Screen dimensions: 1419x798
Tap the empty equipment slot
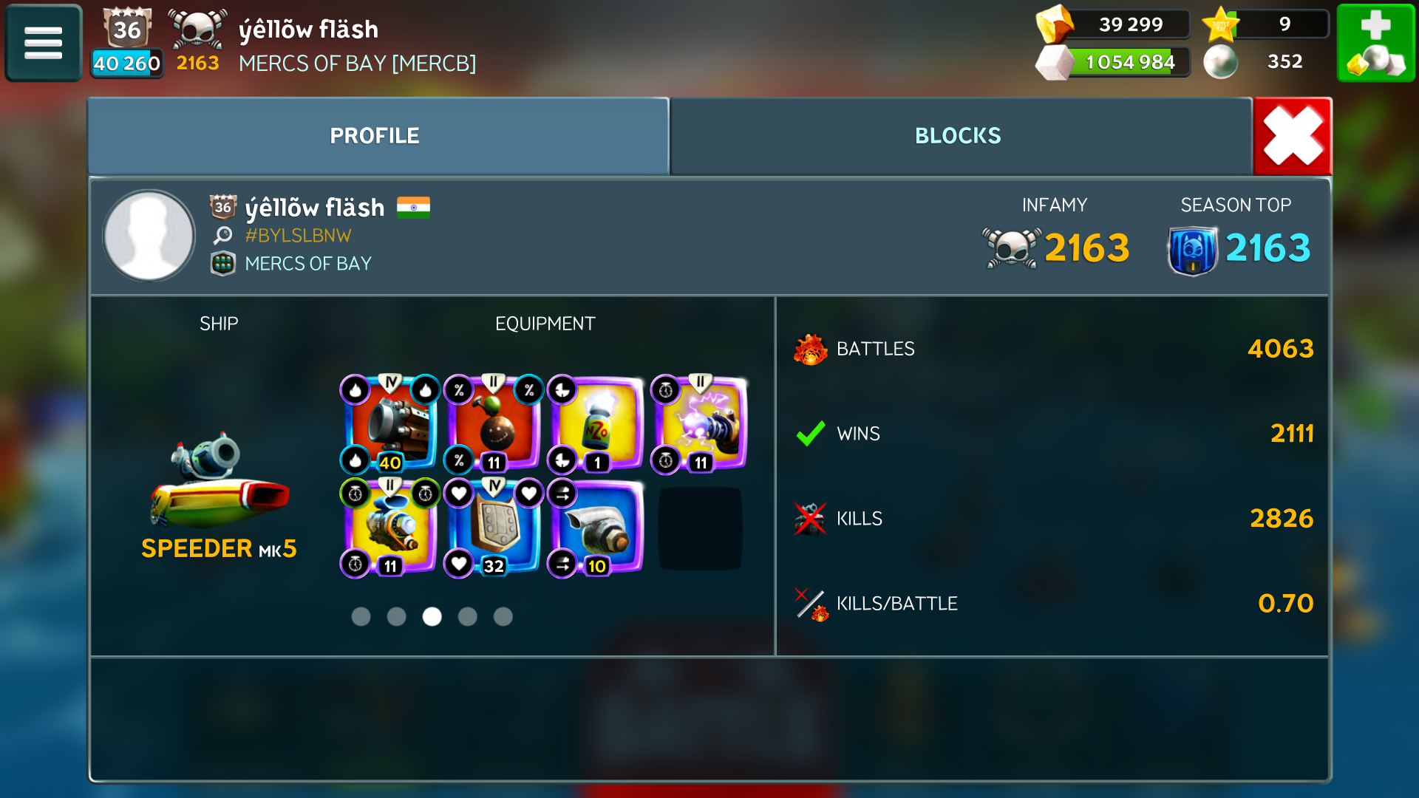click(700, 528)
